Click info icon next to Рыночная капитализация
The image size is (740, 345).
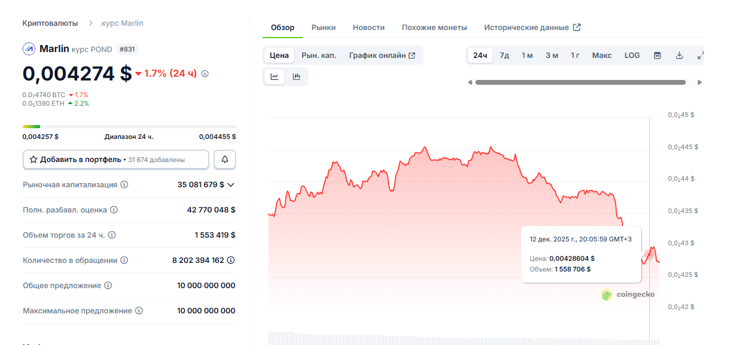pyautogui.click(x=124, y=185)
